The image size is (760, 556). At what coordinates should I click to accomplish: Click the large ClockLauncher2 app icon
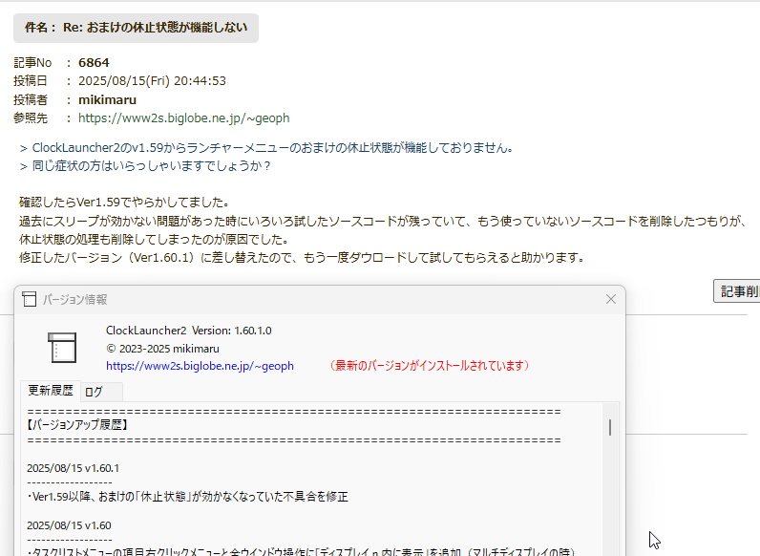pos(62,348)
